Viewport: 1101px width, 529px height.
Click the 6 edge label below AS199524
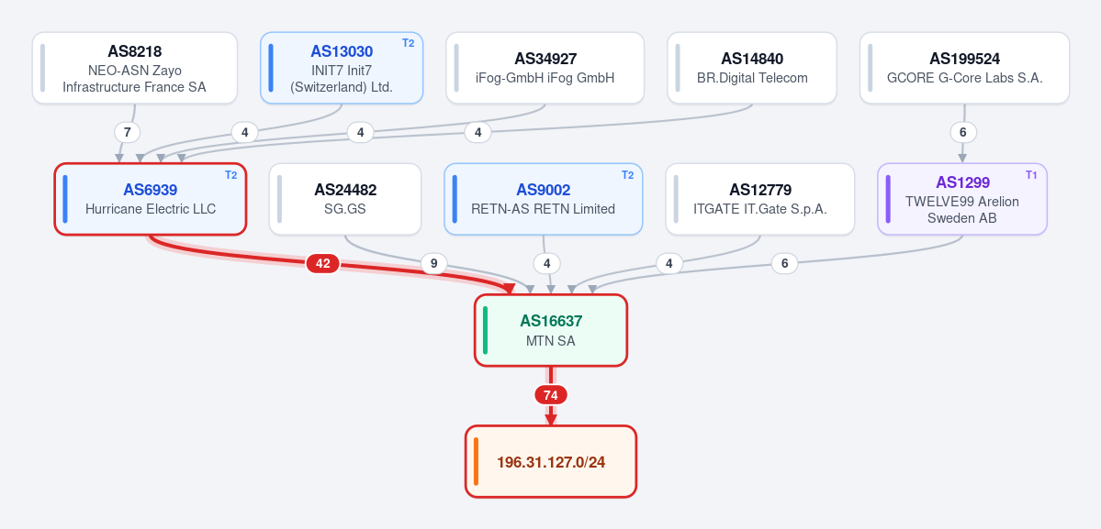[963, 132]
